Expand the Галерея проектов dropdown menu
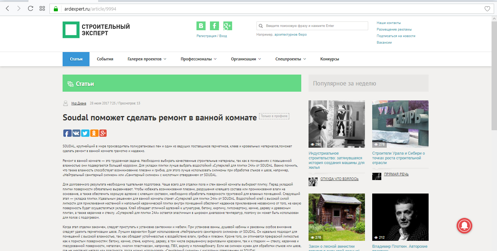Screen dimensions: 497x251 coord(147,59)
